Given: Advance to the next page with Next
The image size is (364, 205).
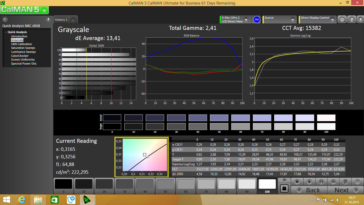Looking at the screenshot, I should click(x=346, y=190).
